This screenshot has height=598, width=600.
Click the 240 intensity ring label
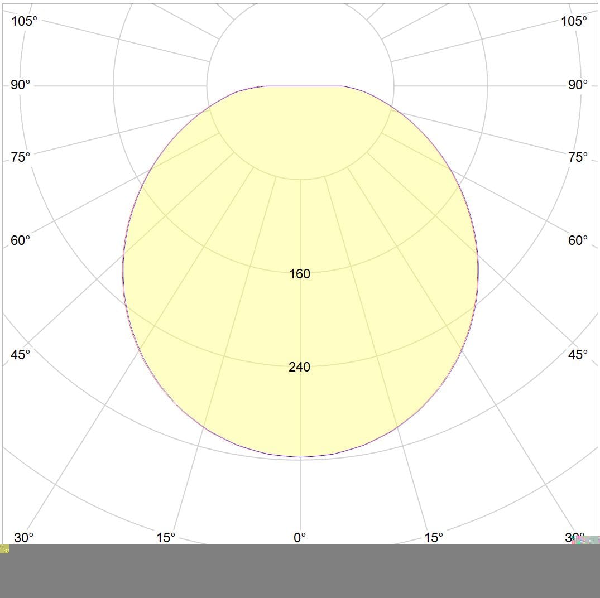pos(300,367)
